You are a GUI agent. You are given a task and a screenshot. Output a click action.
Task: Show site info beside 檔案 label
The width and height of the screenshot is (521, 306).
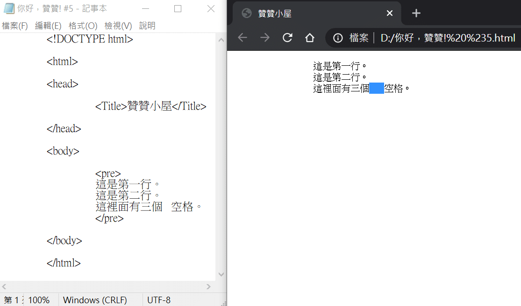pos(338,38)
